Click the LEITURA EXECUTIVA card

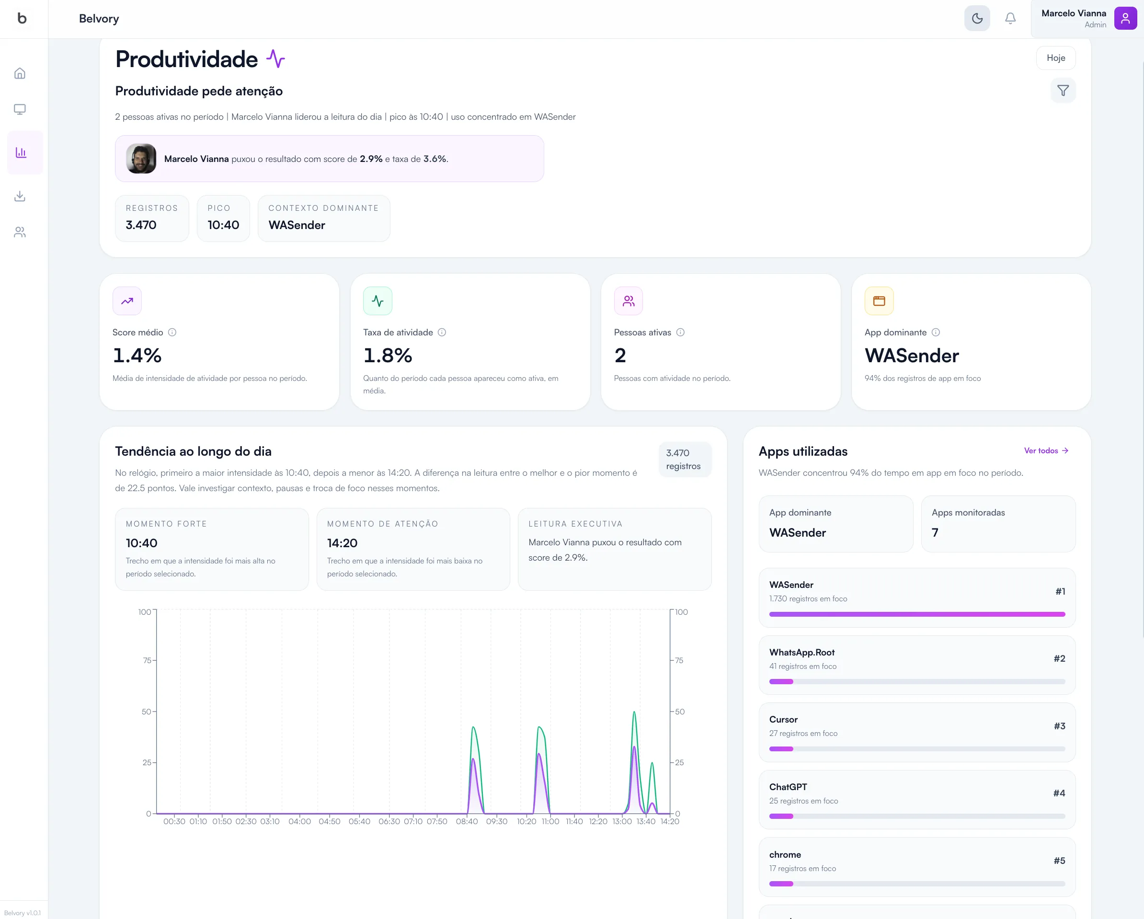click(x=615, y=549)
